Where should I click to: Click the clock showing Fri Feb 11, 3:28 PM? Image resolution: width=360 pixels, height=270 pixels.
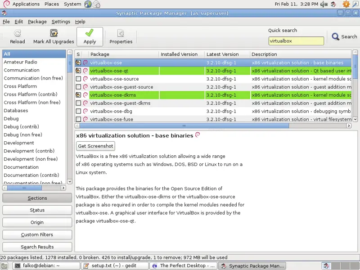[x=297, y=4]
